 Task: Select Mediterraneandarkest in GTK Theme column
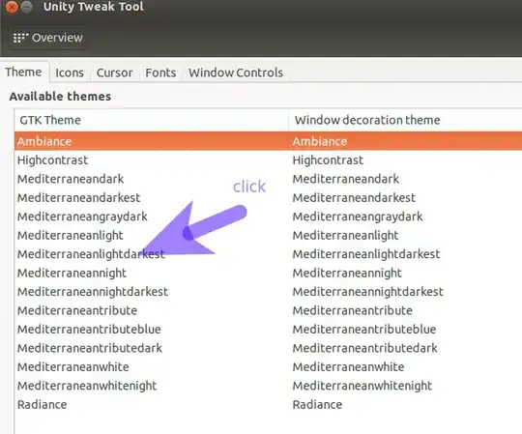click(x=79, y=198)
